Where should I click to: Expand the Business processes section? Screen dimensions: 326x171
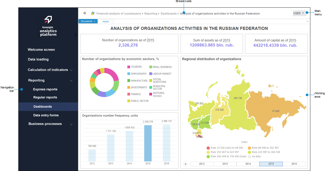[71, 124]
